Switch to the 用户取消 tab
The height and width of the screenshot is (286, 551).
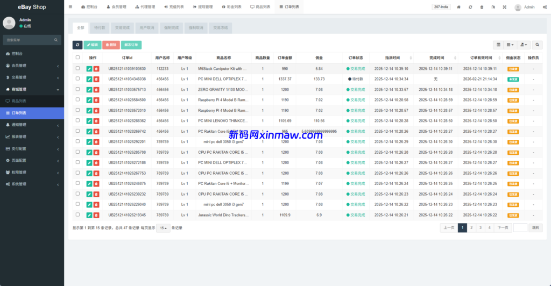point(147,28)
